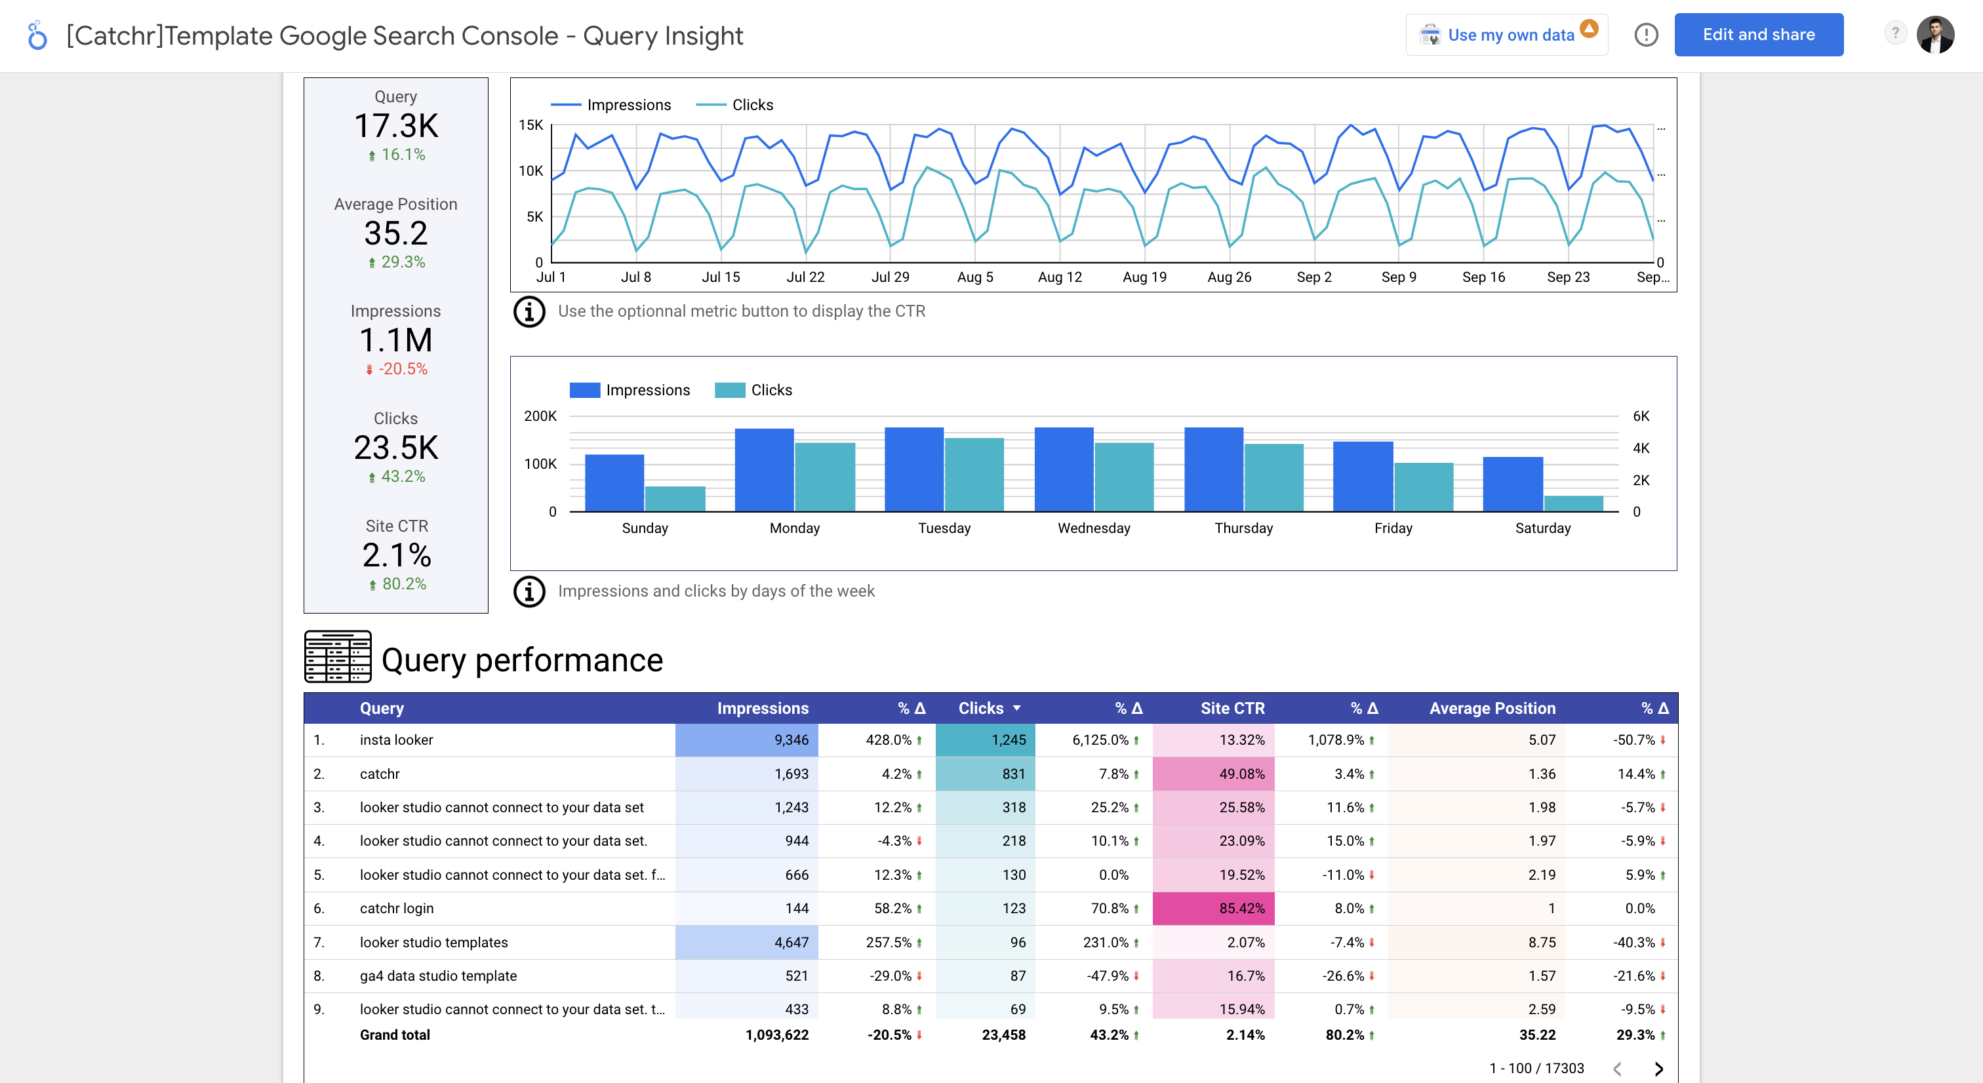The width and height of the screenshot is (1983, 1083).
Task: Click the data source icon beside Use my own data
Action: point(1430,35)
